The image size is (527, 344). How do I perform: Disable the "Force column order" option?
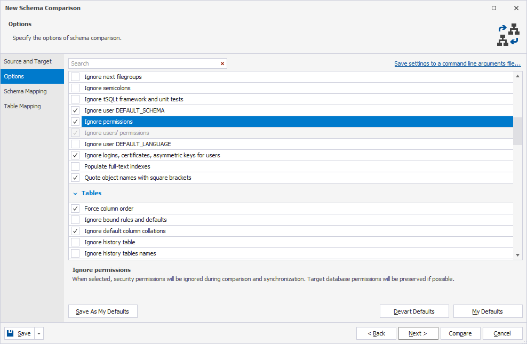click(75, 209)
